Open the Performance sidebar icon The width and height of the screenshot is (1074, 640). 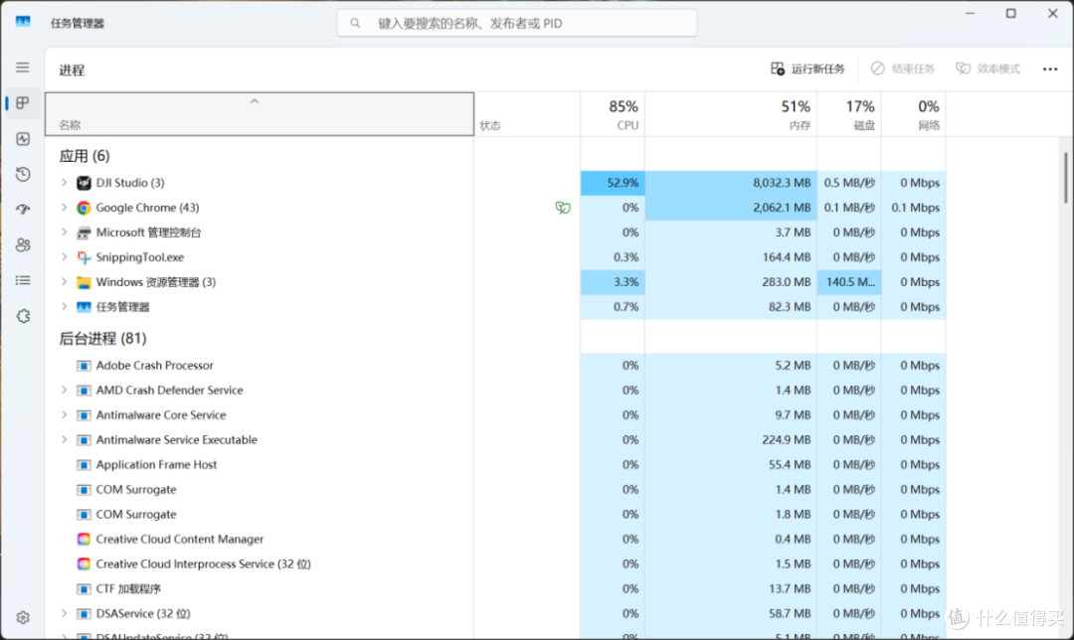point(23,139)
